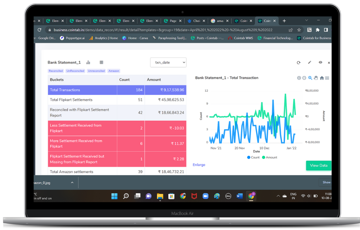Click the green View Data button
This screenshot has height=230, width=360.
pos(318,165)
